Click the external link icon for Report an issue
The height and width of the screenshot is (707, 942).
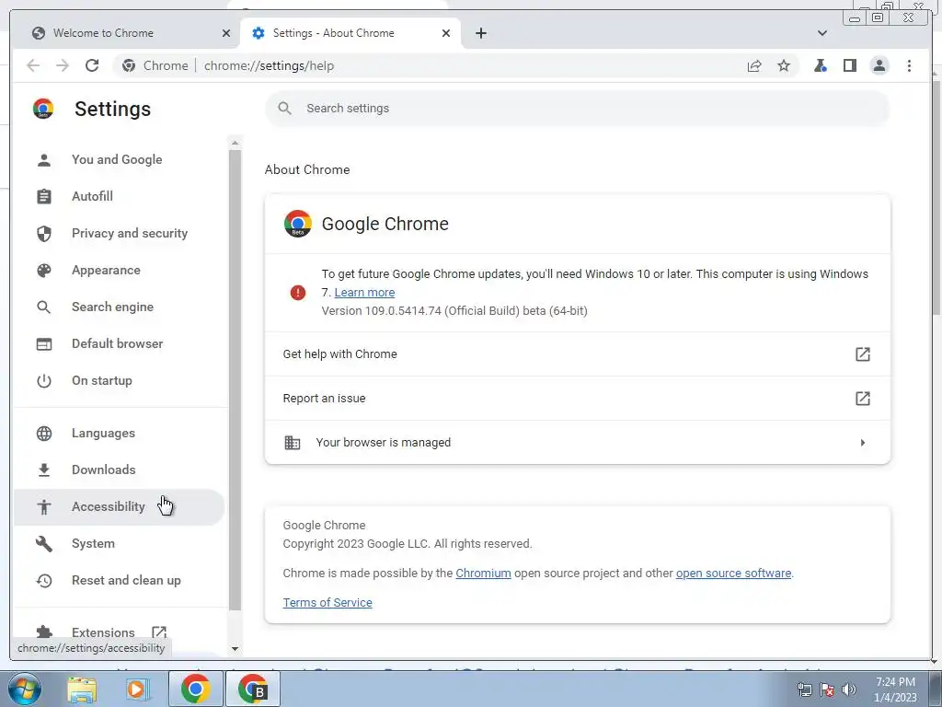[863, 398]
